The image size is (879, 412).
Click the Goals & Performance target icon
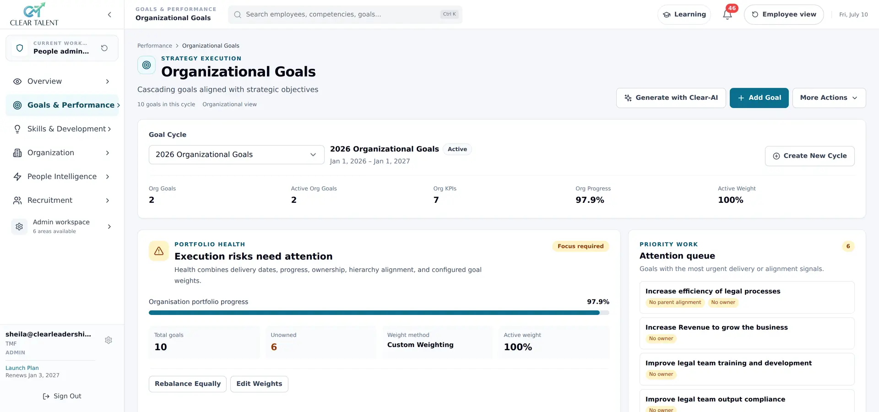17,105
